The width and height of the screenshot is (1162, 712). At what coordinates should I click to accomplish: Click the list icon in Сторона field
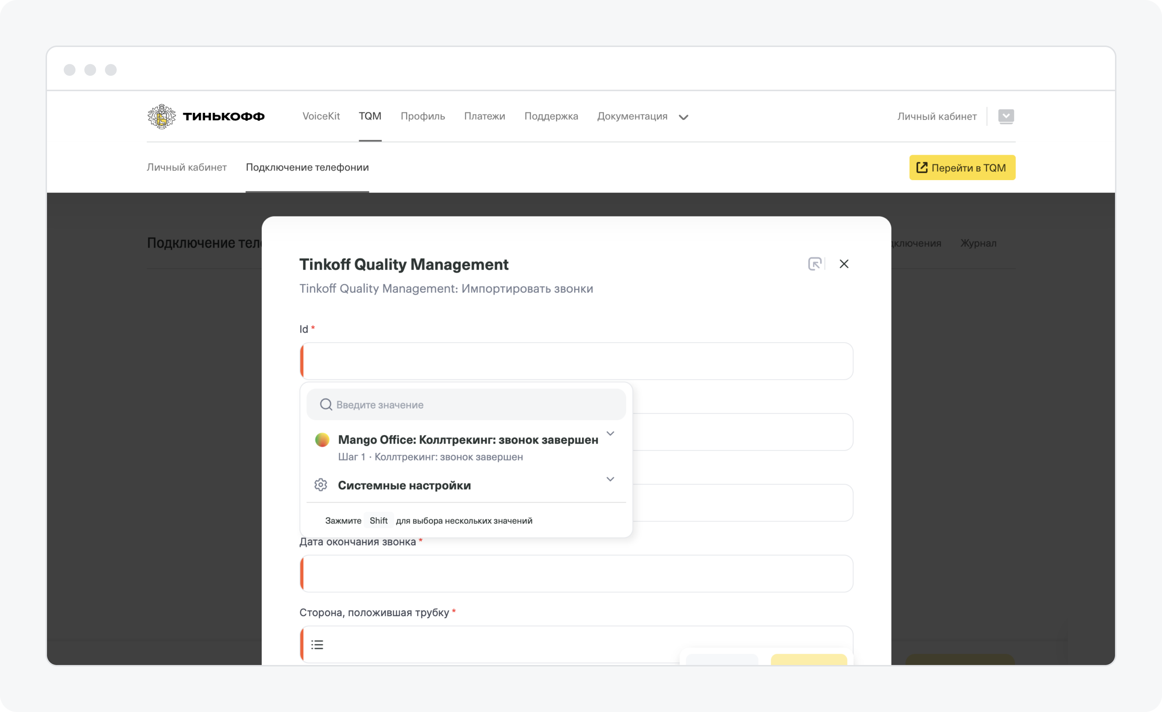tap(318, 645)
